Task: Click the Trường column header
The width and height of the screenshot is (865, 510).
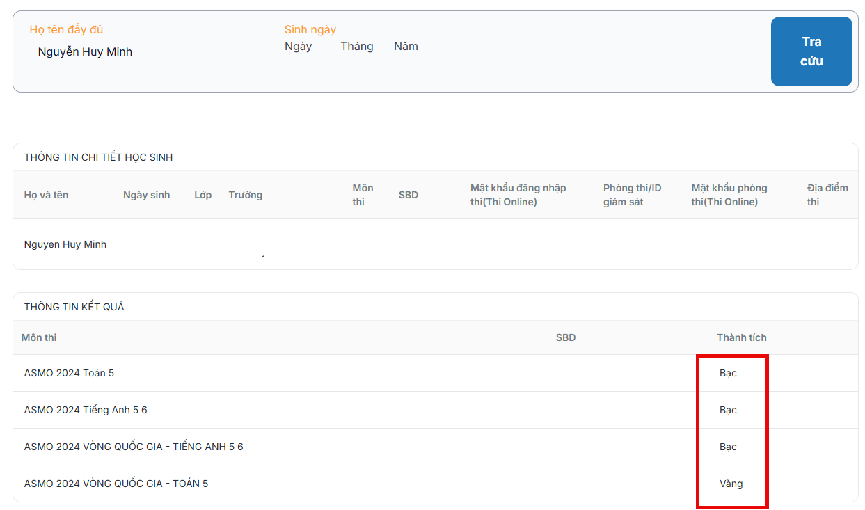Action: [x=246, y=195]
